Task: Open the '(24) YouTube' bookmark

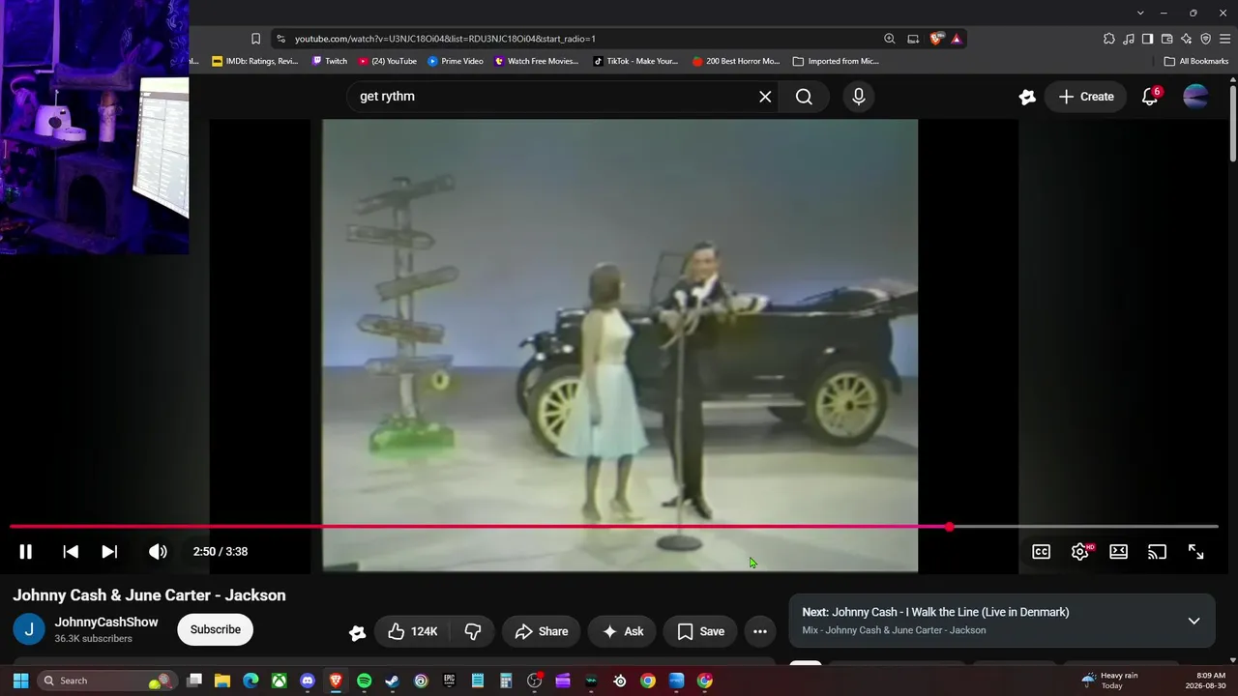Action: (x=388, y=61)
